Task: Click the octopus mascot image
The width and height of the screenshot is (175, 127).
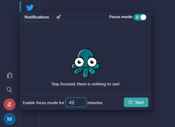Action: (x=86, y=63)
